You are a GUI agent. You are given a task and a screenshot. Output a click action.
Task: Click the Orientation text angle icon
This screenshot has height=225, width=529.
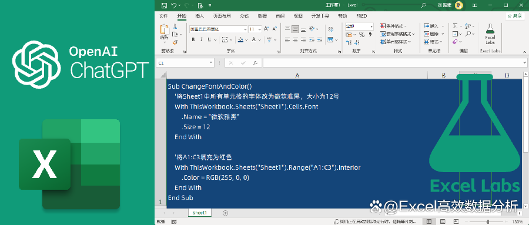(312, 29)
